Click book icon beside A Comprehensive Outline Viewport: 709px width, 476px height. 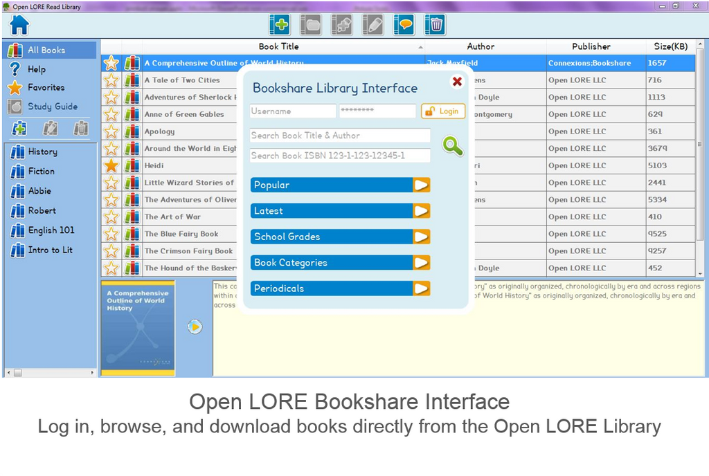point(132,63)
